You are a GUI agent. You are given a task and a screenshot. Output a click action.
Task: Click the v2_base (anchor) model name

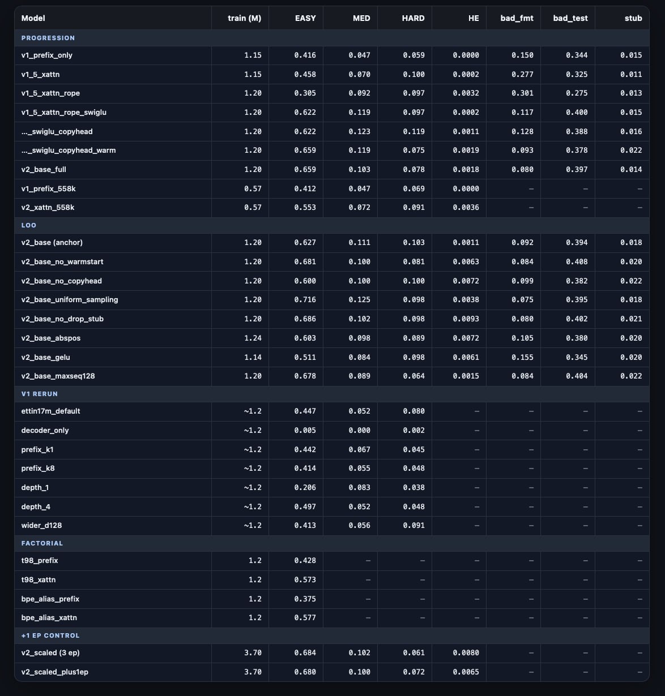[x=52, y=243]
